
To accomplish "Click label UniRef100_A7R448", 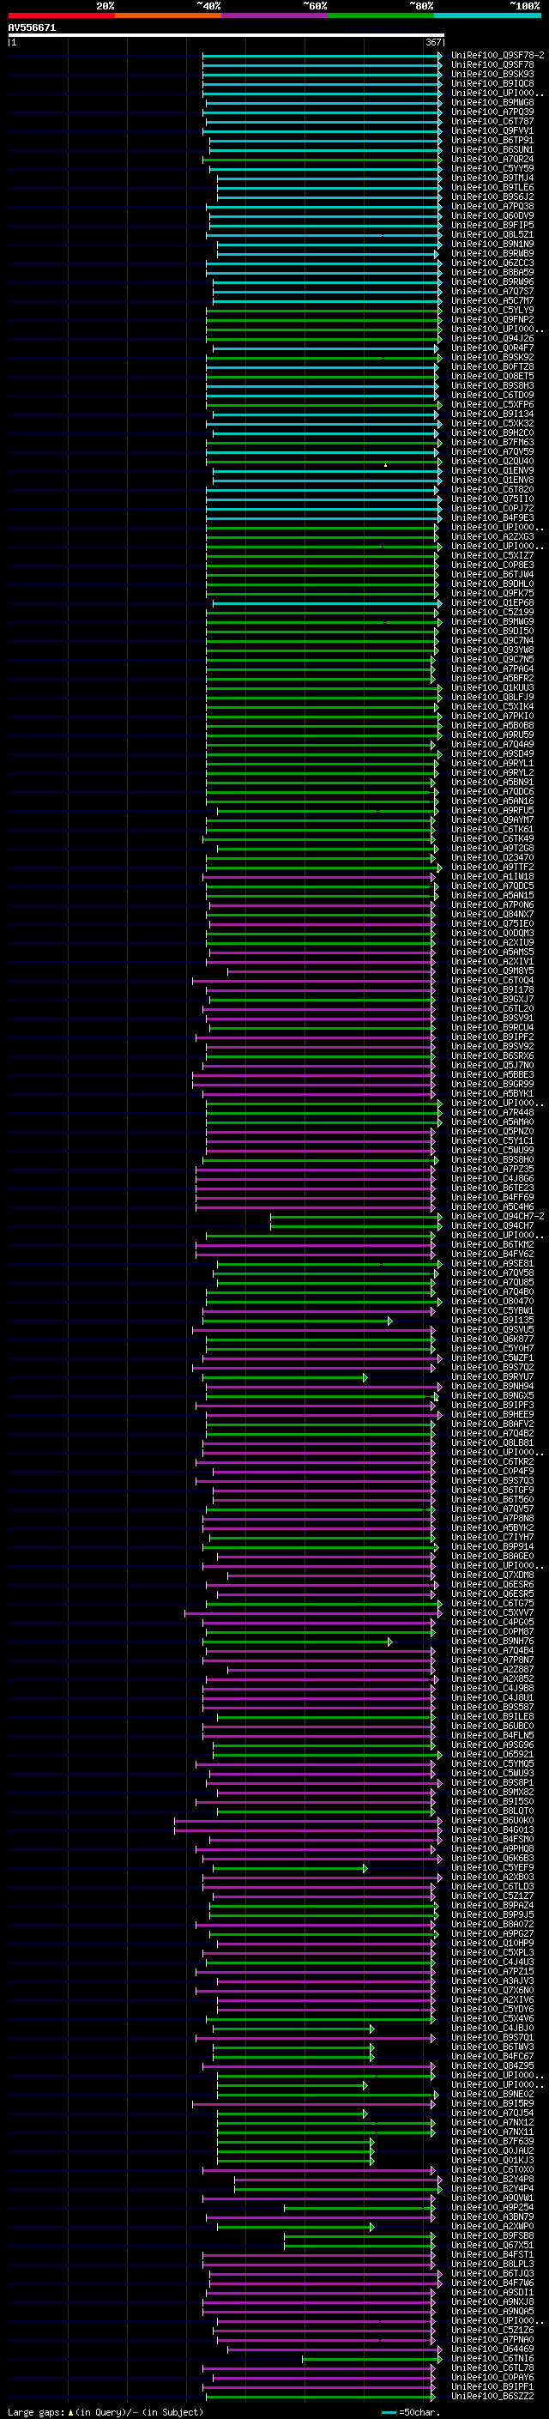I will (x=492, y=1112).
